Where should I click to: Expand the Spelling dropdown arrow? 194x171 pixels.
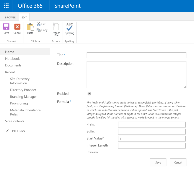[x=70, y=36]
